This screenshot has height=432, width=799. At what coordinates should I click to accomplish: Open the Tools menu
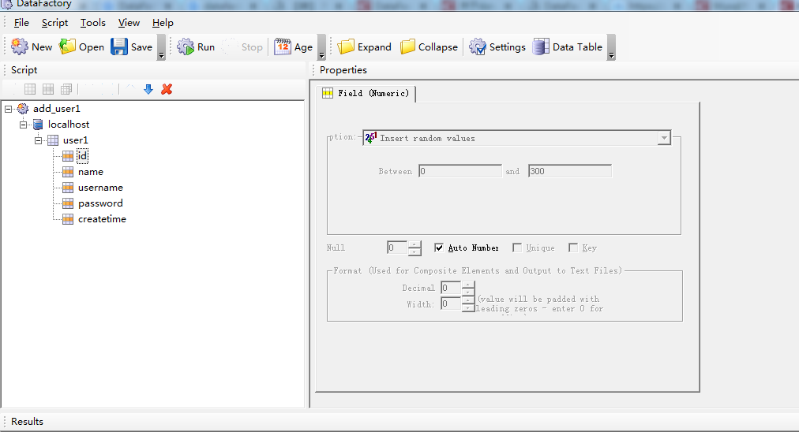[x=92, y=23]
